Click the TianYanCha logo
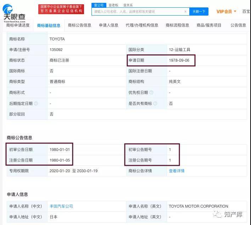Screen dimensions: 251x225 point(14,13)
